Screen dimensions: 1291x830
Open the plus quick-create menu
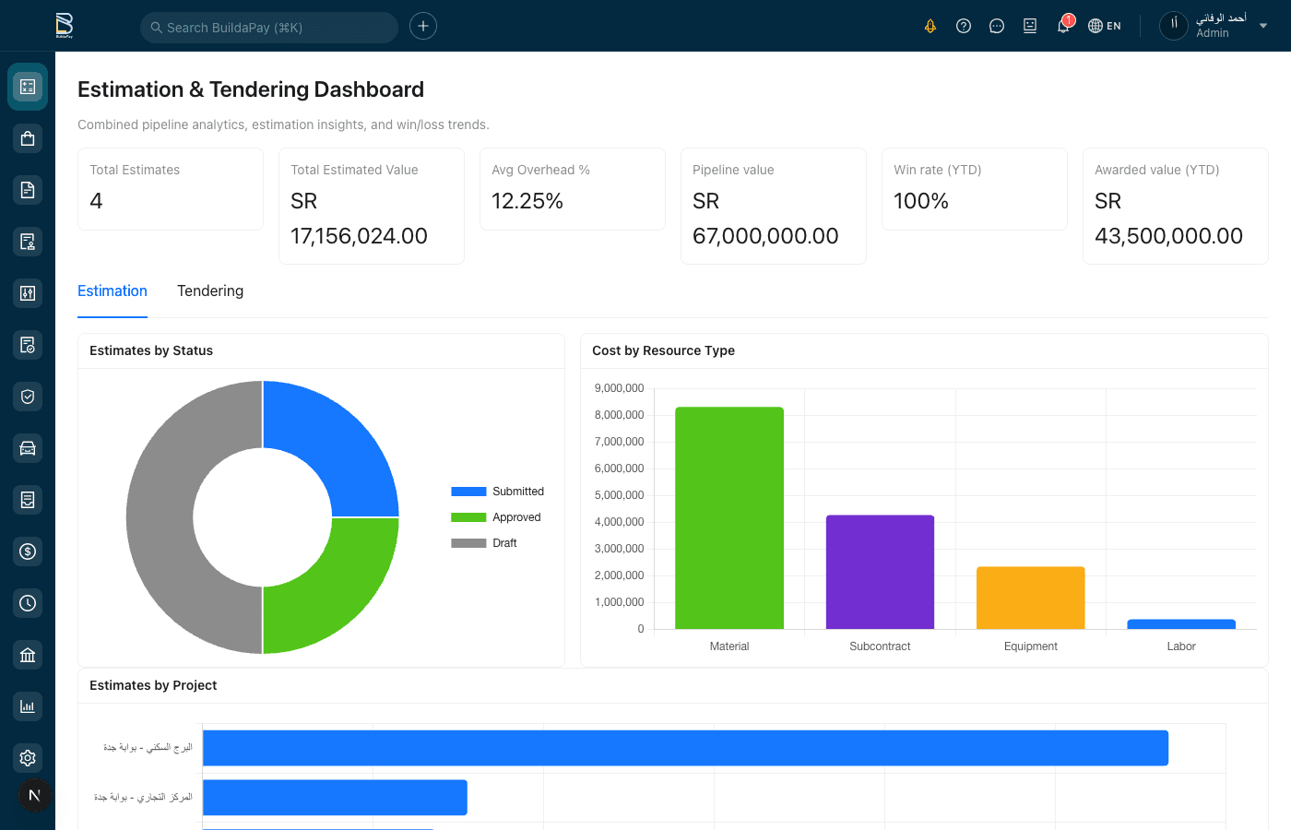(422, 26)
